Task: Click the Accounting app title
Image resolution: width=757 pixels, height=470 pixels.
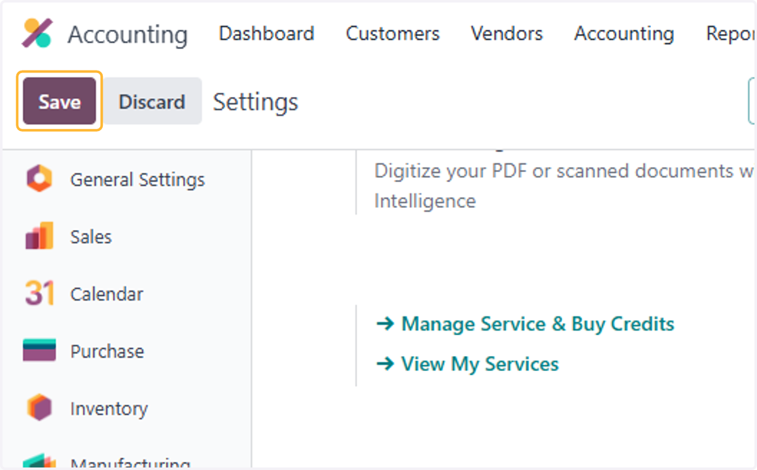Action: [127, 34]
